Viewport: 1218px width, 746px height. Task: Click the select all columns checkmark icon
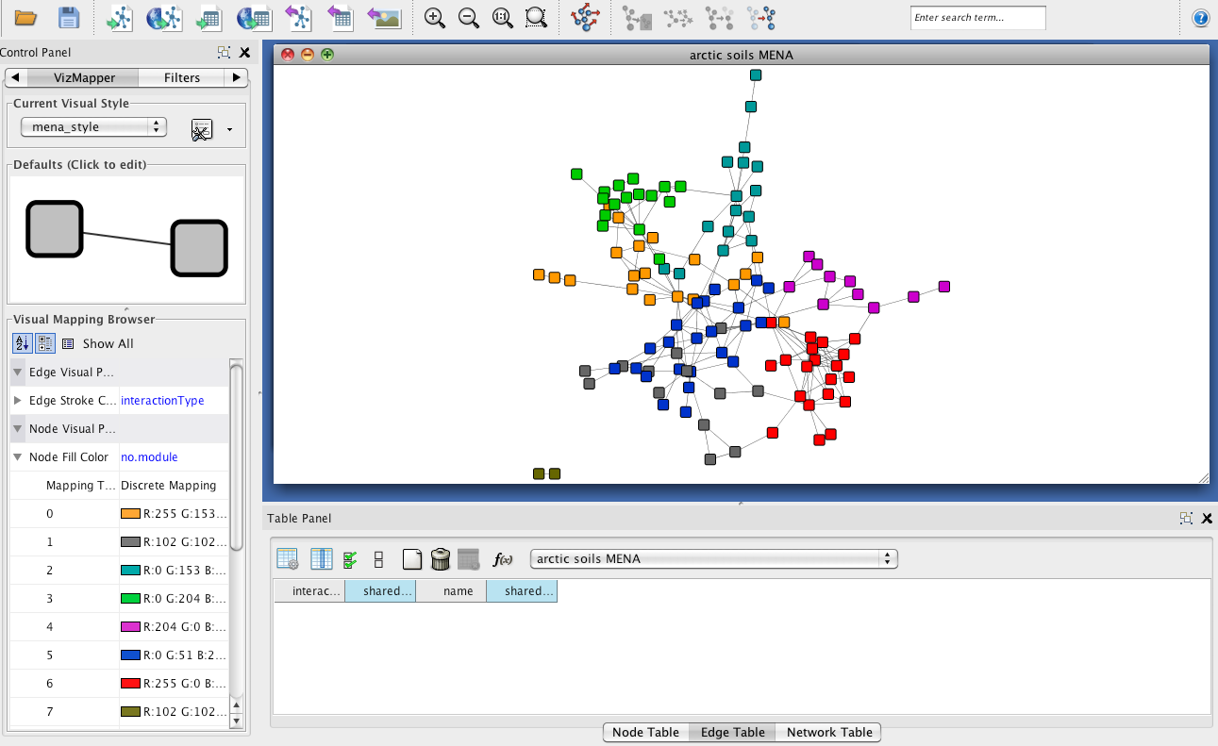tap(350, 559)
